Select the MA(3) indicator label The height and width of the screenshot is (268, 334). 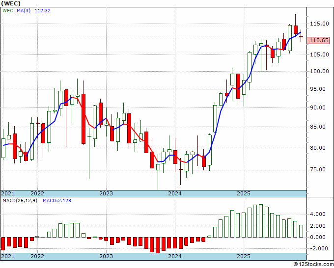[24, 11]
